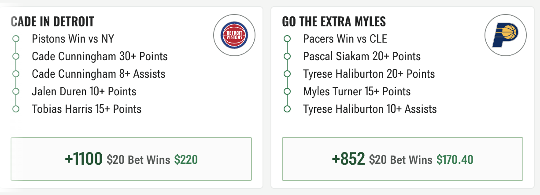Click the circle beside Cade Cunningham 8+ Assists

16,74
